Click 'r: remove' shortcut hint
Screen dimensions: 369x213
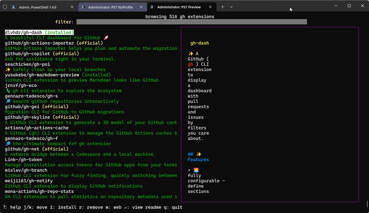91,207
